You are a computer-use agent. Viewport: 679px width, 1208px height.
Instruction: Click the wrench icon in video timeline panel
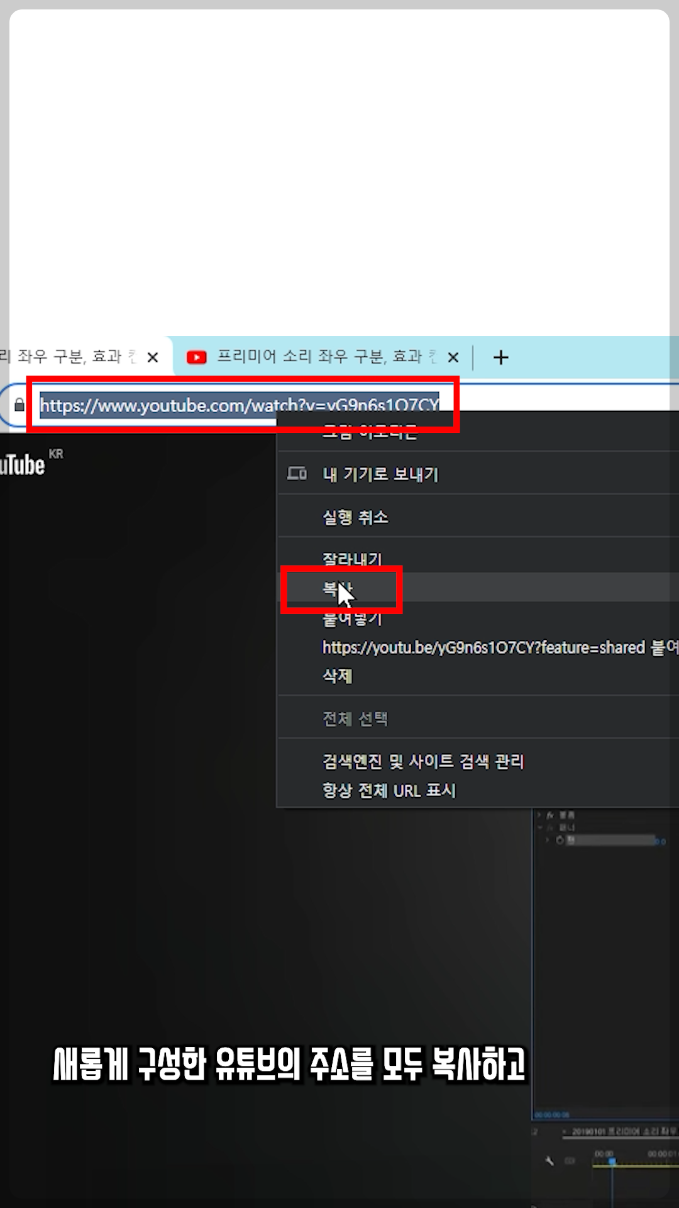(549, 1161)
